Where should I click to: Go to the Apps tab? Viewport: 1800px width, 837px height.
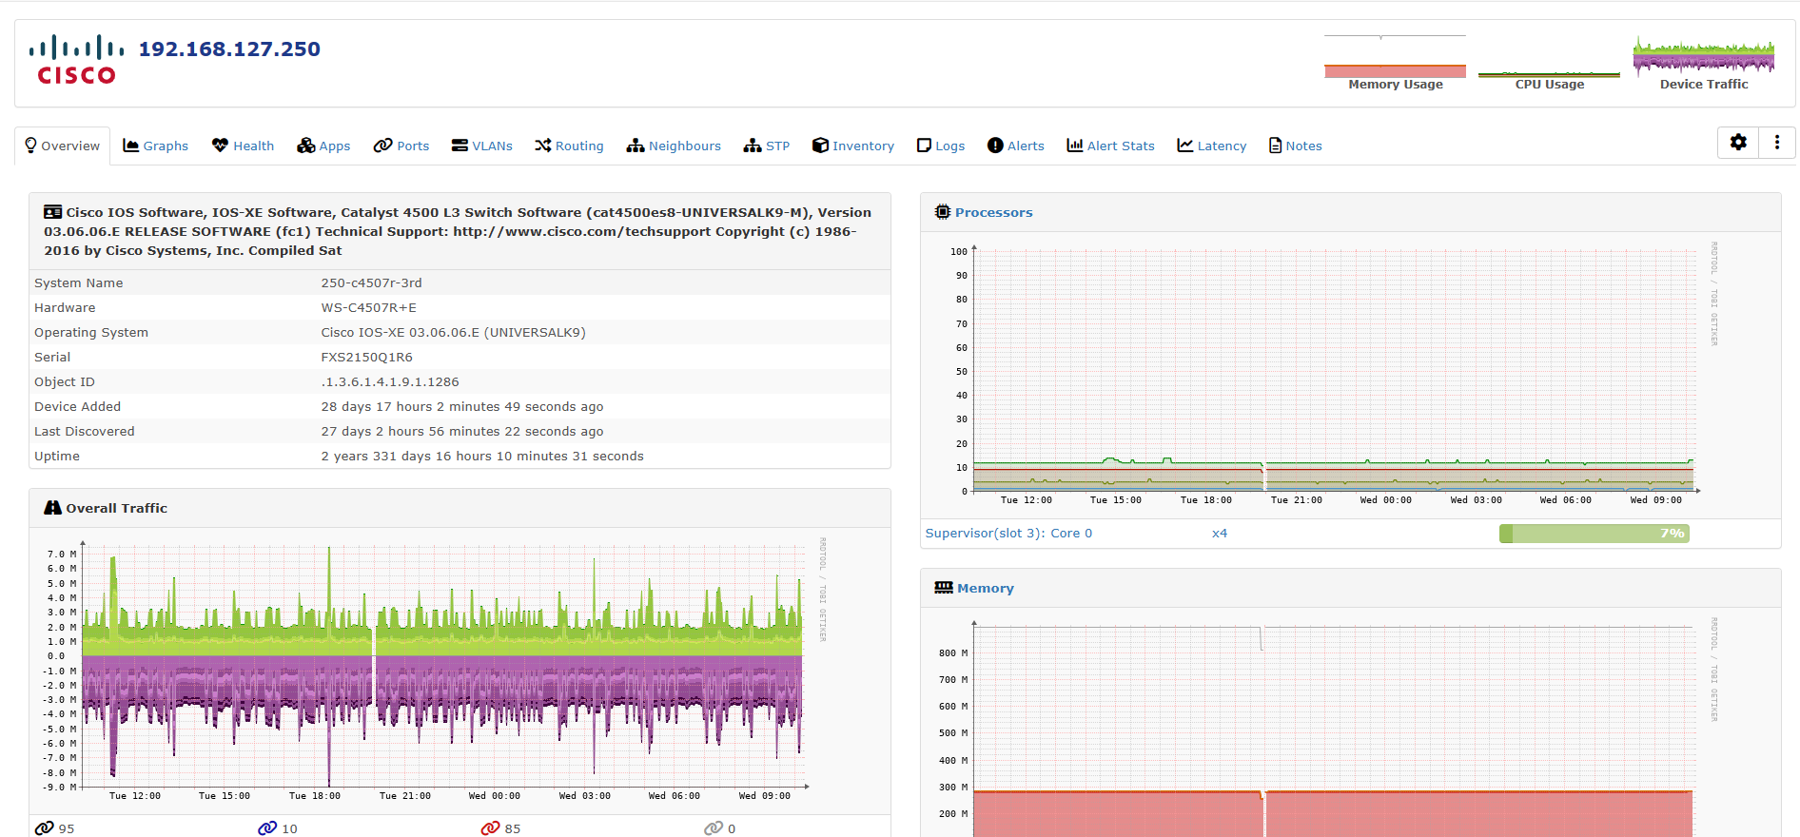[x=323, y=146]
